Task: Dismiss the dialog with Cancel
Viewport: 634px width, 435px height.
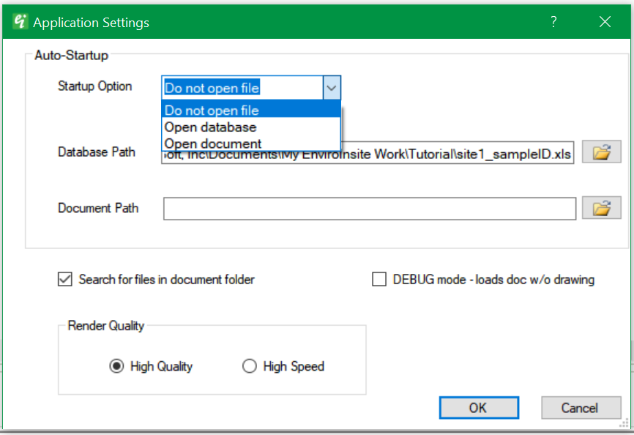Action: tap(581, 408)
